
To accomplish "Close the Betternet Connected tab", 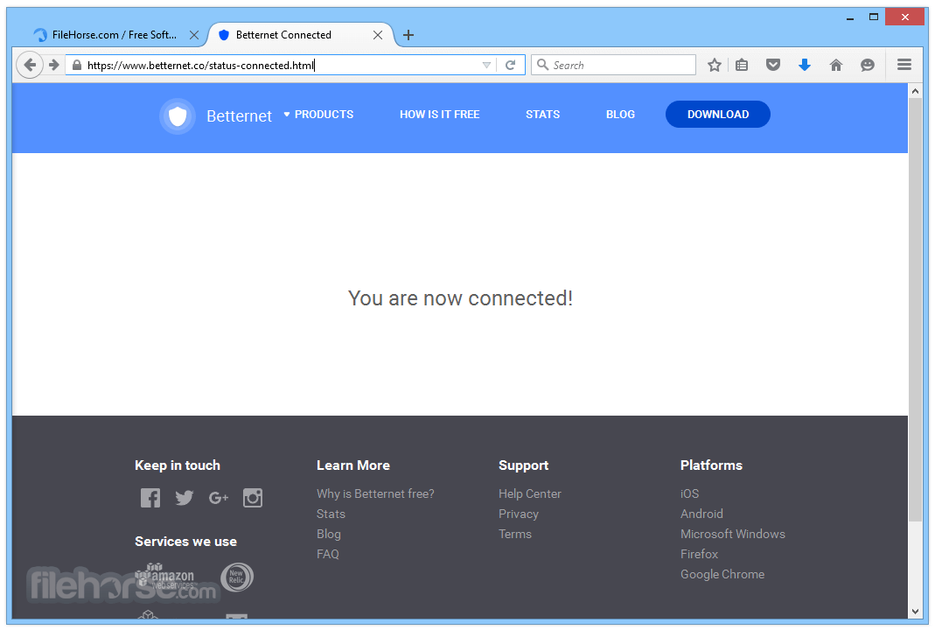I will tap(378, 35).
